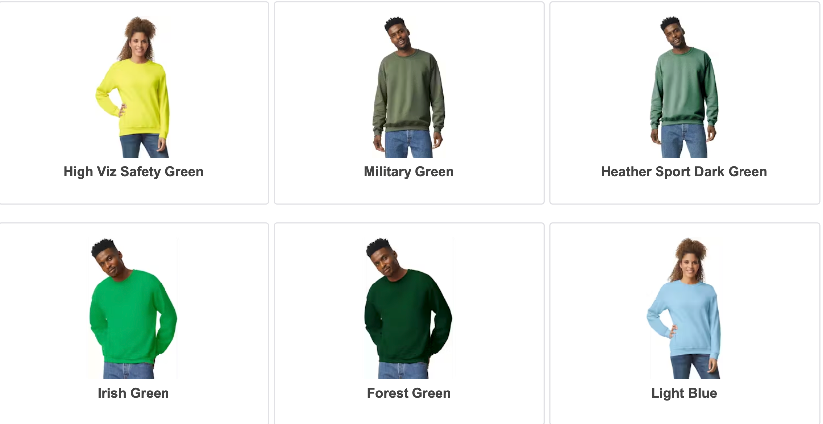Image resolution: width=823 pixels, height=424 pixels.
Task: Select the Heather Sport Dark Green label
Action: coord(684,172)
